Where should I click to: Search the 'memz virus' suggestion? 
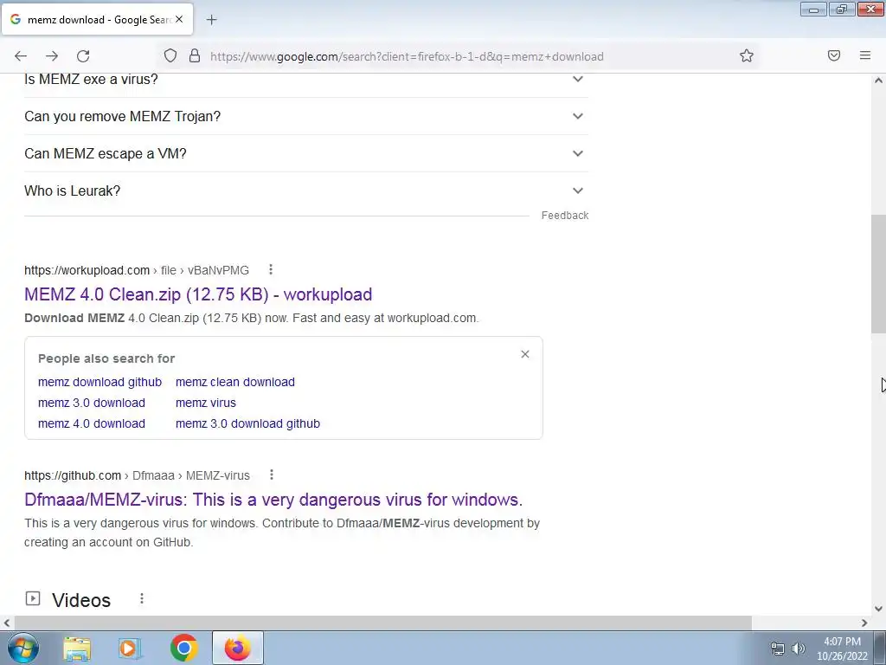[x=206, y=403]
